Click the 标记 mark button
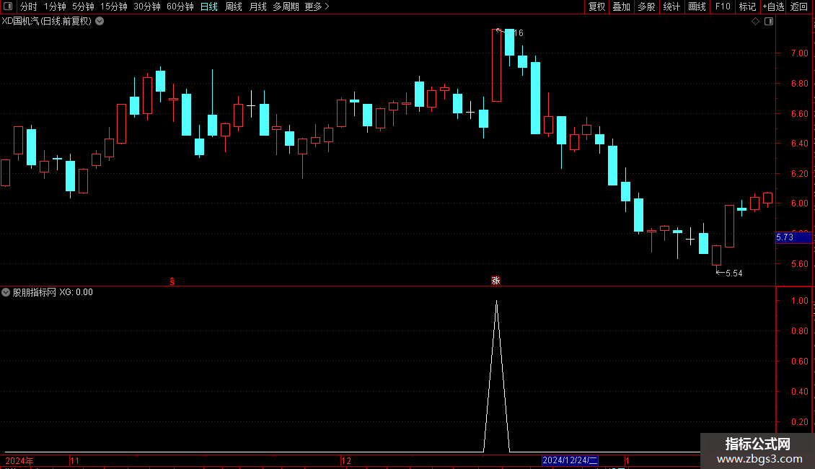Screen dimensions: 815x469 pos(747,6)
